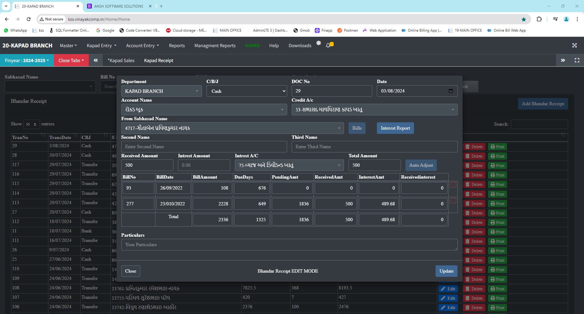Remove bill 277 row with red button
The width and height of the screenshot is (584, 314).
point(453,201)
